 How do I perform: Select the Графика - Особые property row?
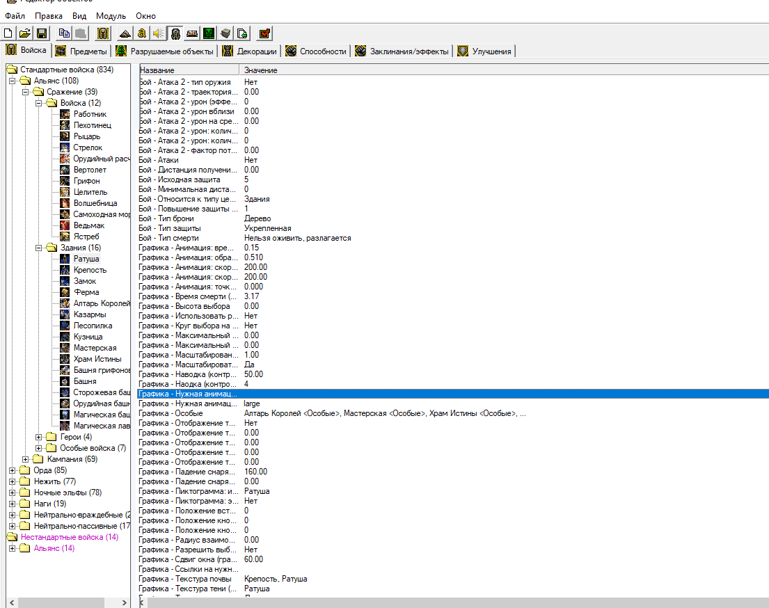[453, 413]
